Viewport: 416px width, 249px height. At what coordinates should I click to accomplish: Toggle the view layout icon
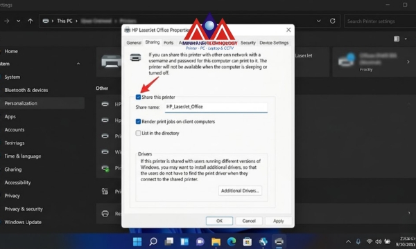coord(397,39)
